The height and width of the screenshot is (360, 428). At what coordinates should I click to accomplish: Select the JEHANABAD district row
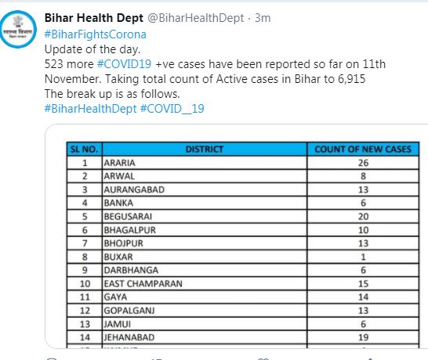243,337
